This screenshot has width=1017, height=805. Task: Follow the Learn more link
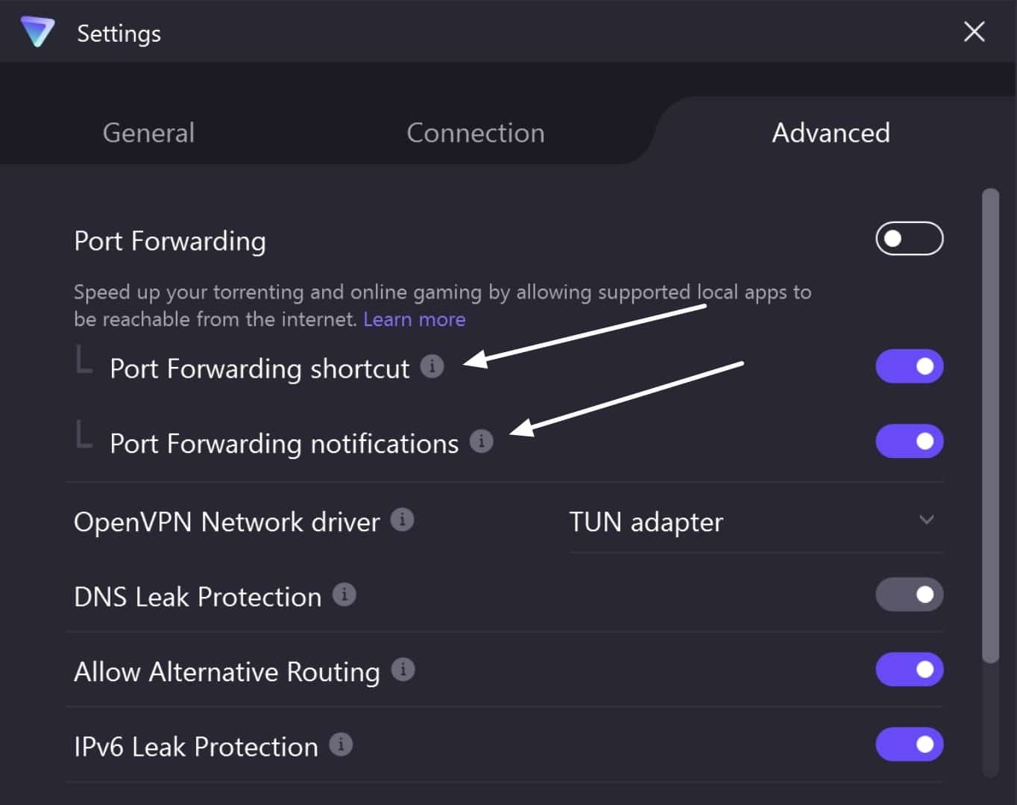coord(415,319)
